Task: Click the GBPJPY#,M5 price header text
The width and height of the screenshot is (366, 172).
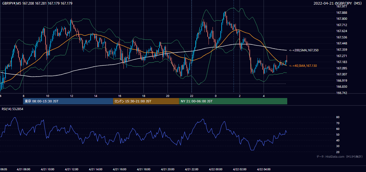Action: coord(37,3)
